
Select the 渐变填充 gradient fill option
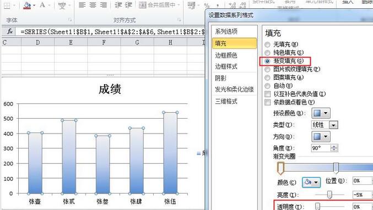pyautogui.click(x=268, y=61)
